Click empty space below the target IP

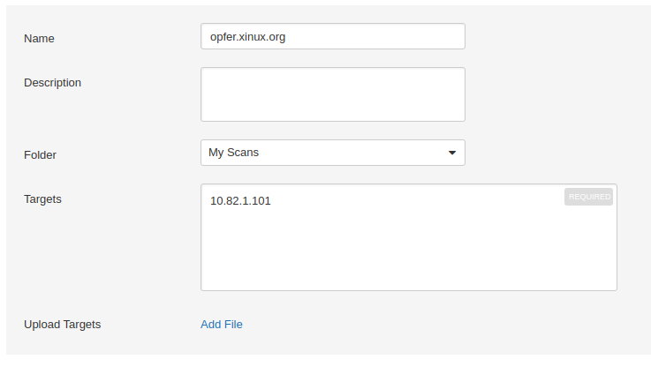265,256
